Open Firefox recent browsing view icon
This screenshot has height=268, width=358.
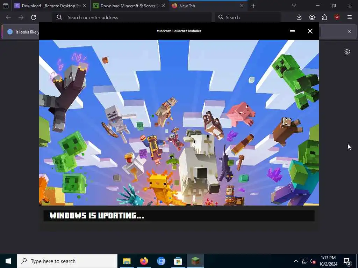6,6
